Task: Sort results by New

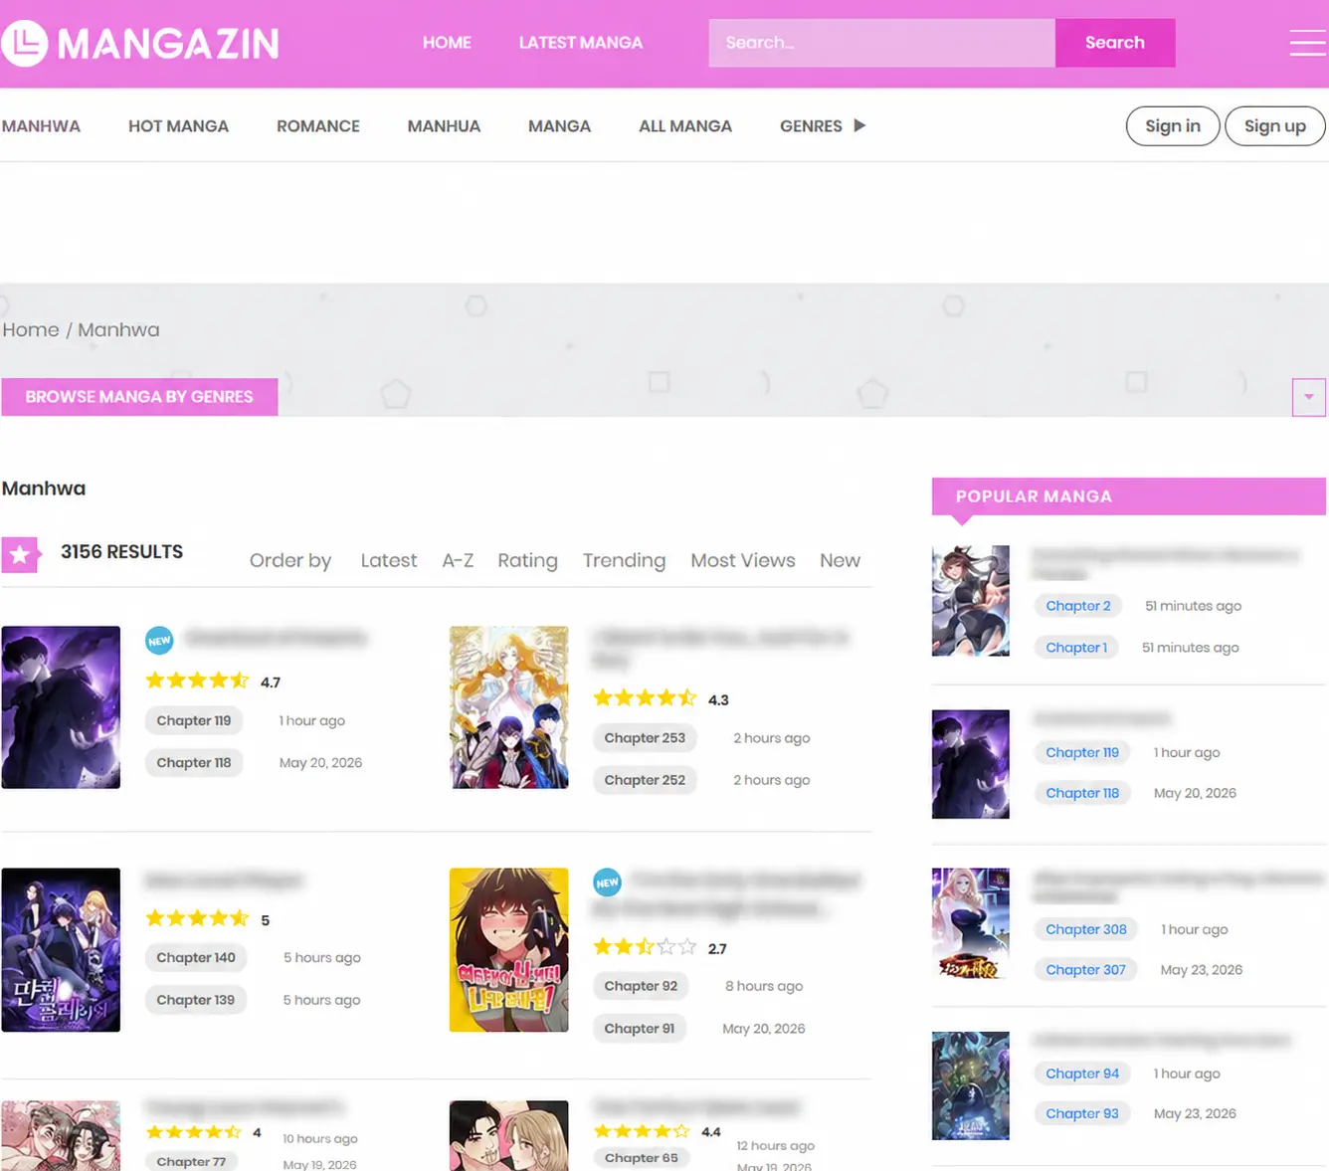Action: pyautogui.click(x=840, y=560)
